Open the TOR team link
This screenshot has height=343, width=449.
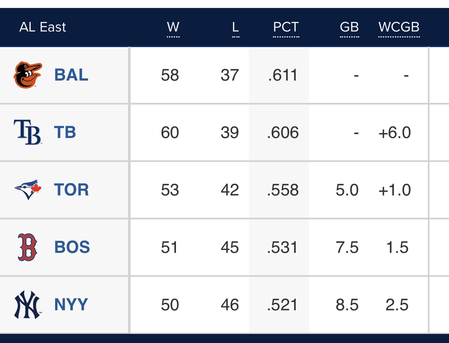71,190
